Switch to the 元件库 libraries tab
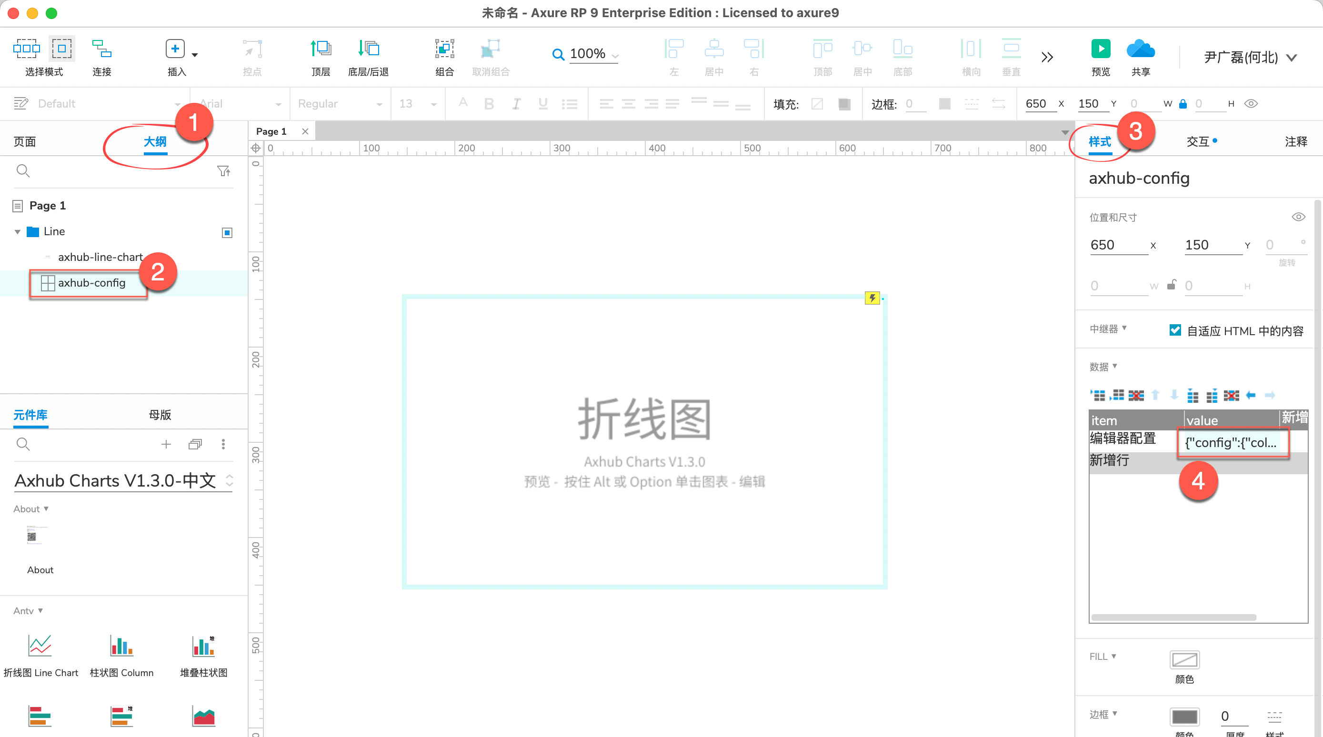Screen dimensions: 1323x737 tap(30, 415)
